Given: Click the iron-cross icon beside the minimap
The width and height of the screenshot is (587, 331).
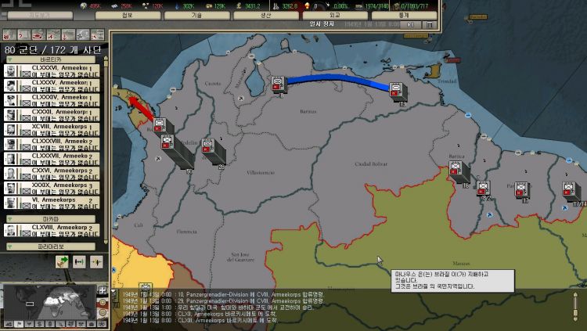Looking at the screenshot, I should 103,290.
